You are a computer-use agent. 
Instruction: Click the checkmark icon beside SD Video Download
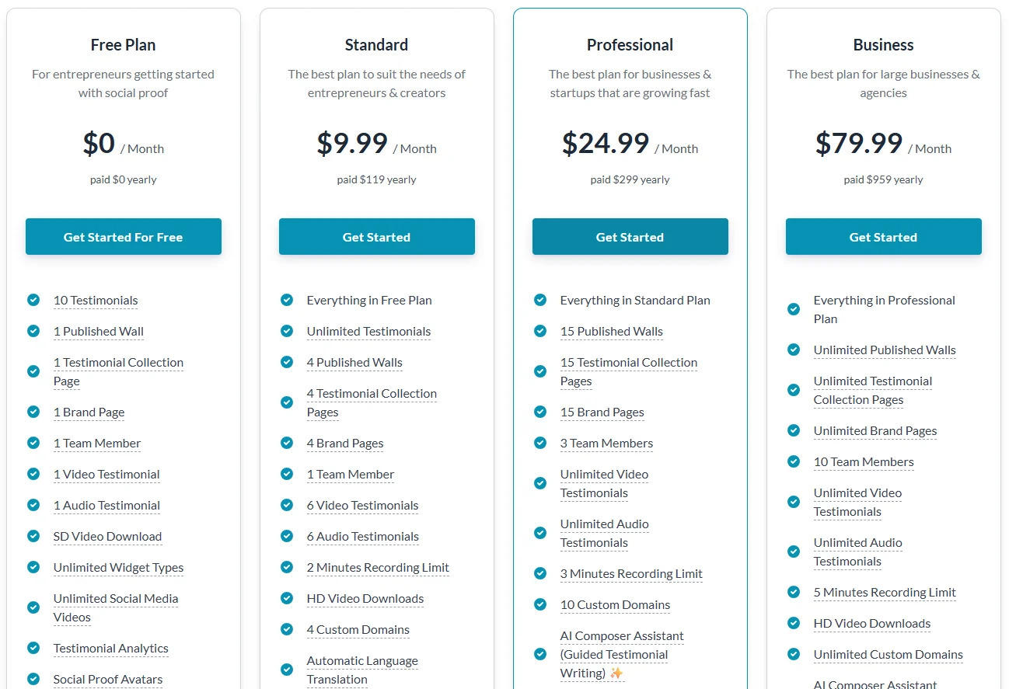[33, 535]
